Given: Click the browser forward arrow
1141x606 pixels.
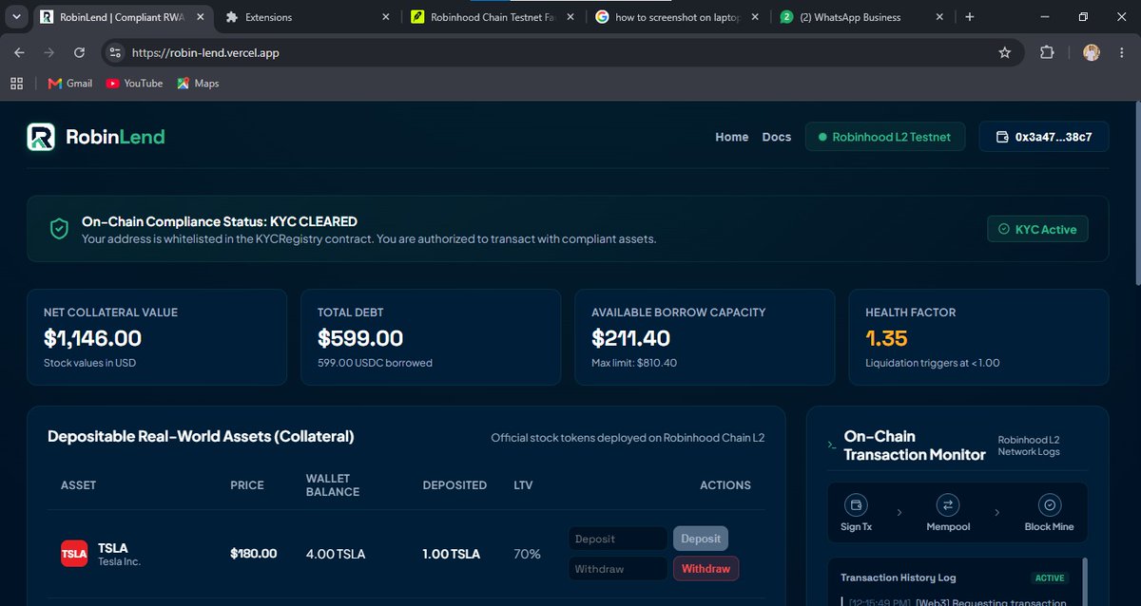Looking at the screenshot, I should click(x=49, y=53).
